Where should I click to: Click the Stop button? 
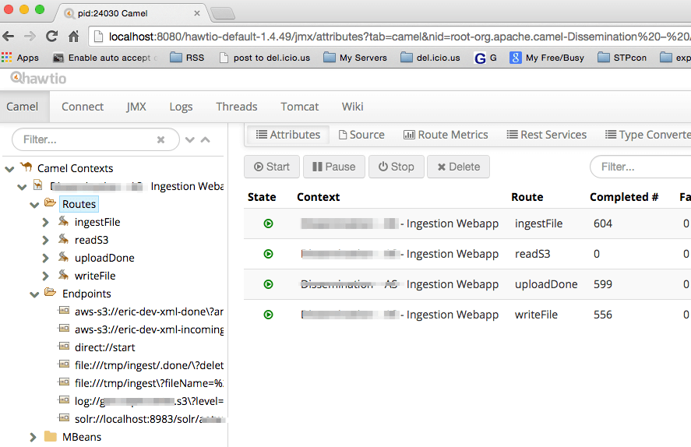pyautogui.click(x=397, y=167)
